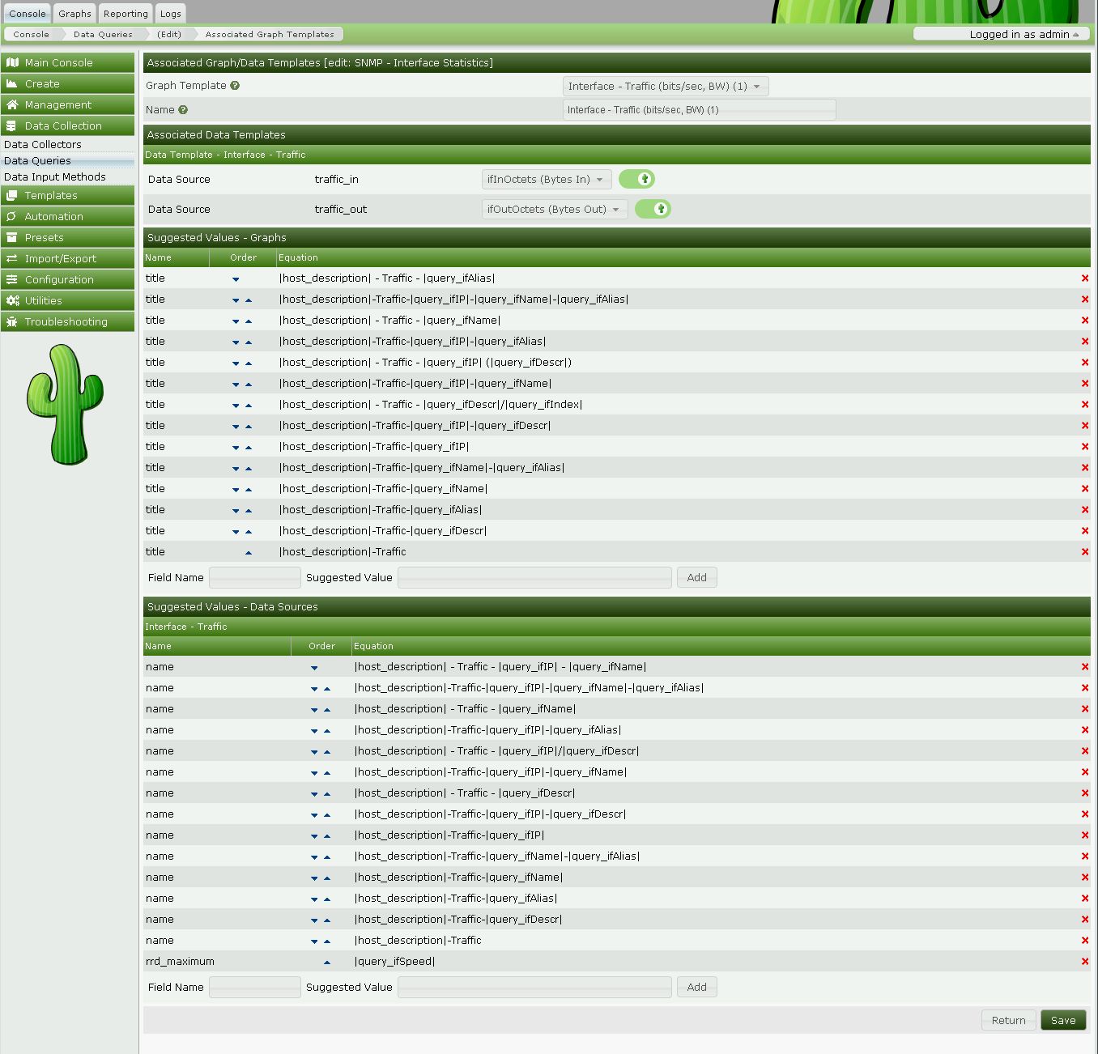Click the Field Name input field
The height and width of the screenshot is (1054, 1098).
[x=253, y=577]
